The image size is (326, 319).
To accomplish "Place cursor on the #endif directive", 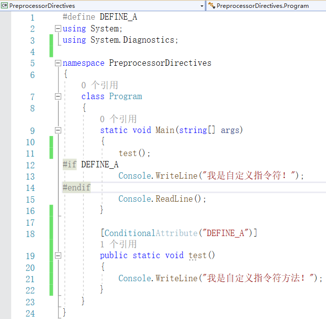I will 76,187.
